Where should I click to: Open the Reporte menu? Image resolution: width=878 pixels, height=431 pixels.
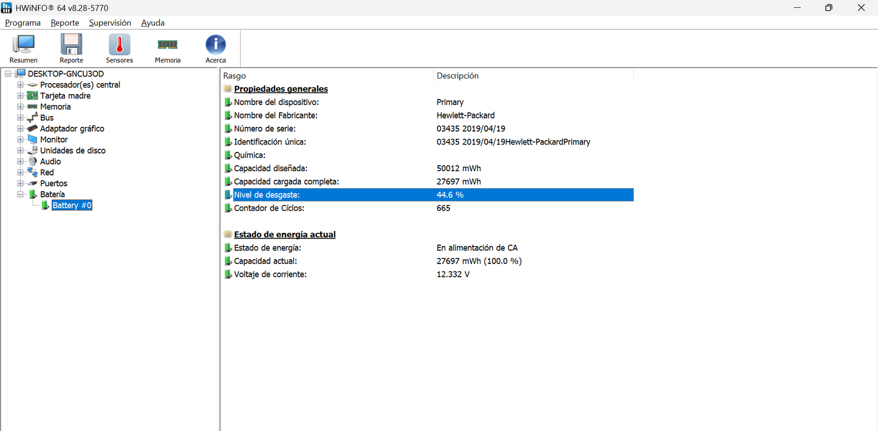(65, 22)
